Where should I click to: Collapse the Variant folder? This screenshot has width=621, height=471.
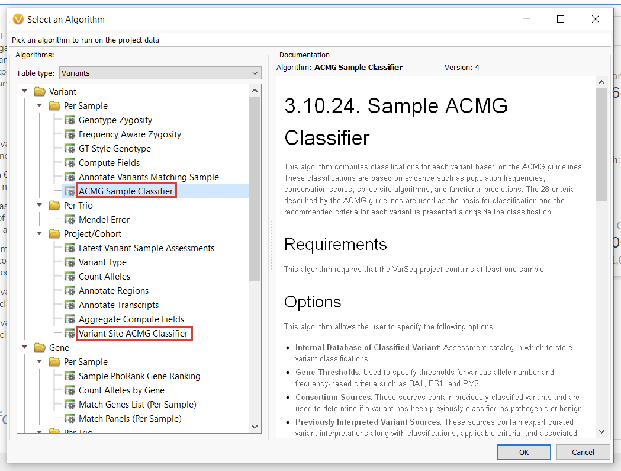[25, 91]
